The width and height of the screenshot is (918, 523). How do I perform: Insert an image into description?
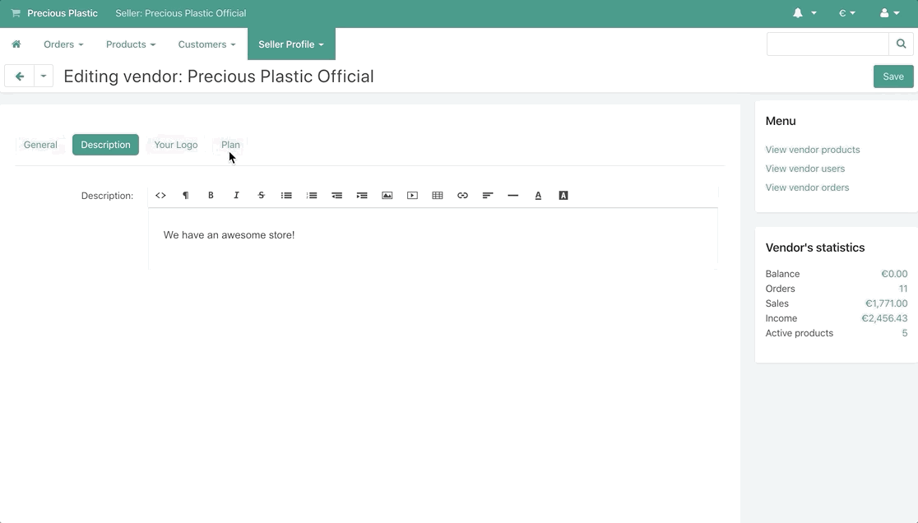tap(387, 196)
